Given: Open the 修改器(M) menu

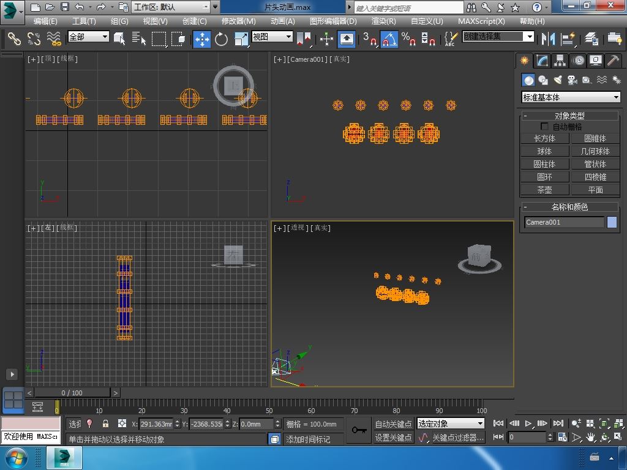Looking at the screenshot, I should pyautogui.click(x=238, y=21).
